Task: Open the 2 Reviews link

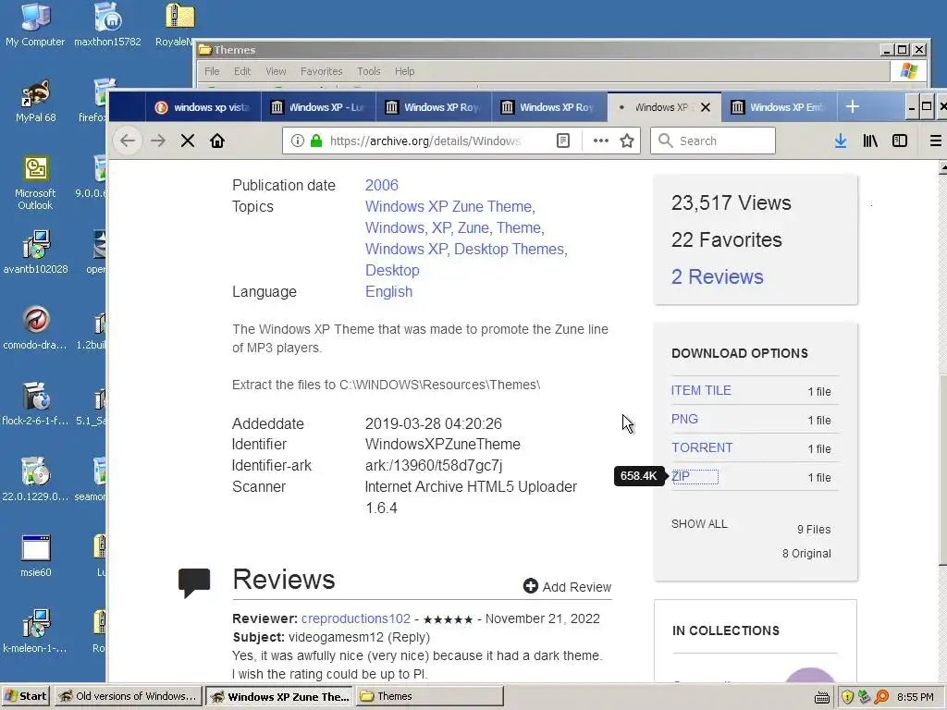Action: click(x=718, y=276)
